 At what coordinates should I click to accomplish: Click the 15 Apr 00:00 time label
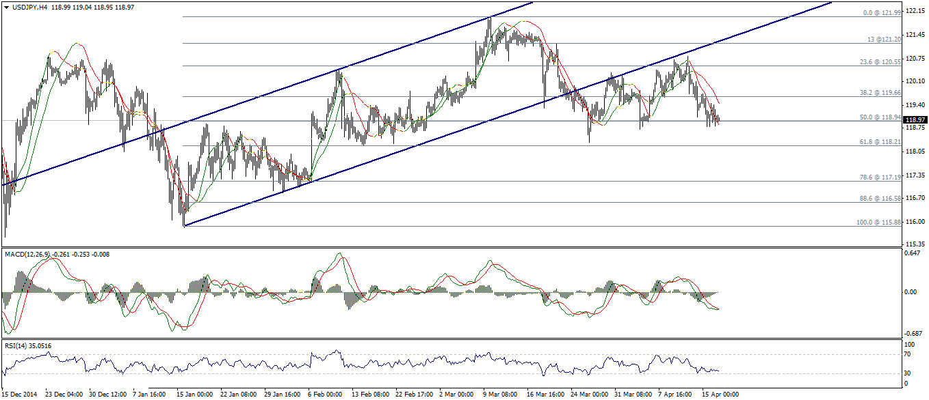[720, 394]
